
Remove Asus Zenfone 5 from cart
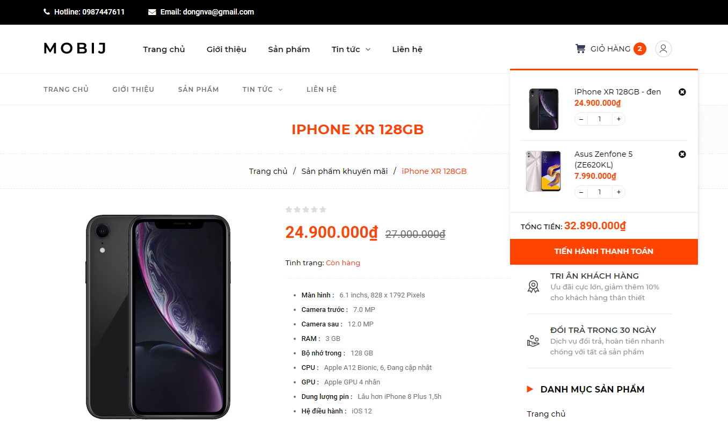point(682,155)
